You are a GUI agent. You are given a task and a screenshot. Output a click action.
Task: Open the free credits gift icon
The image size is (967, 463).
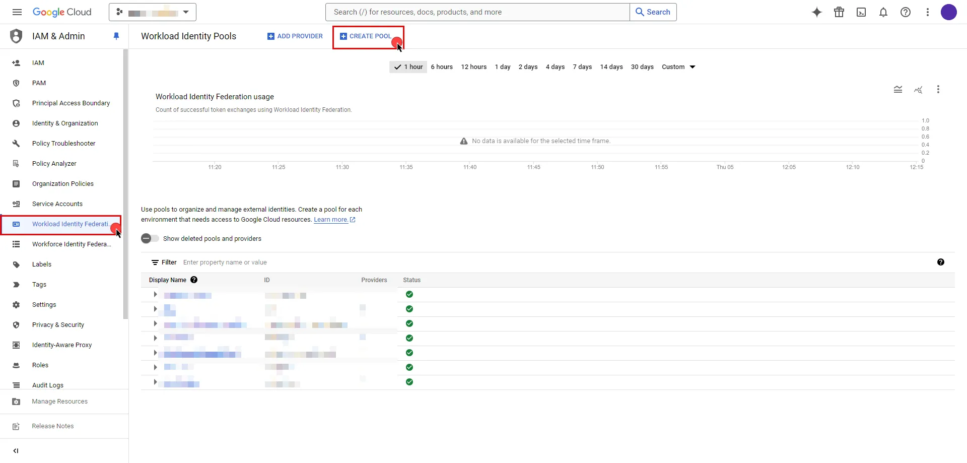pos(839,12)
